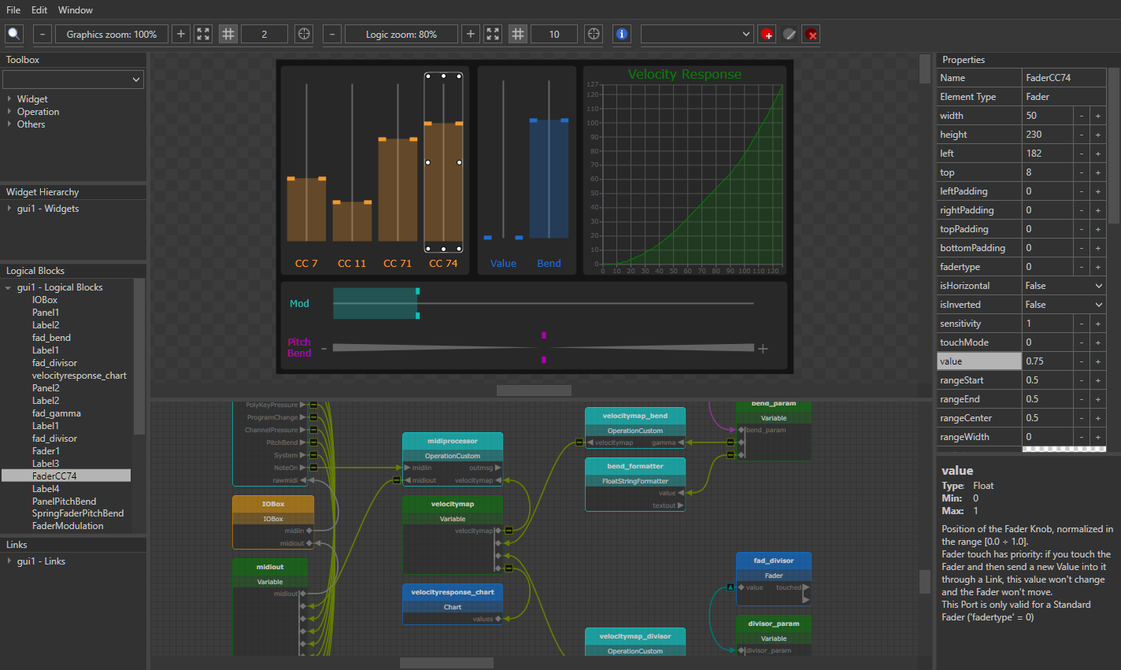Zoom out the Graphics view
Screen dimensions: 1121x670
[x=42, y=34]
